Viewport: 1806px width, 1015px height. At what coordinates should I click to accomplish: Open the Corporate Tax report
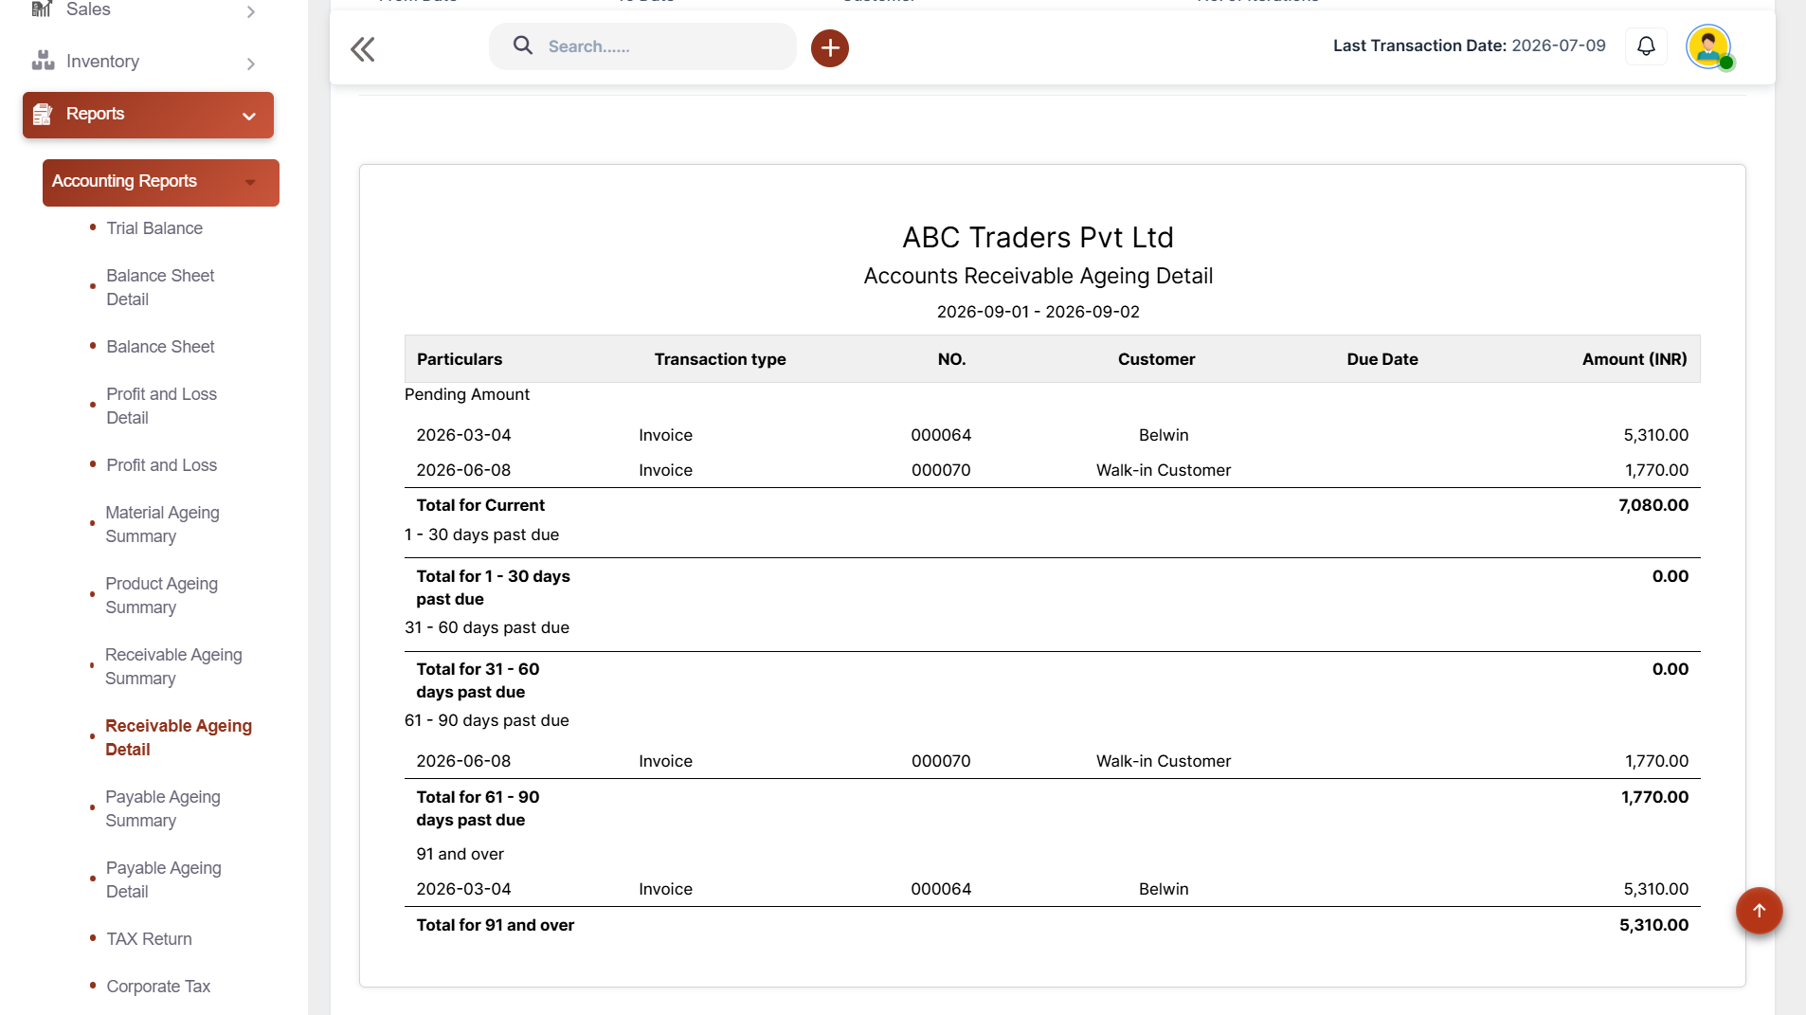(158, 986)
